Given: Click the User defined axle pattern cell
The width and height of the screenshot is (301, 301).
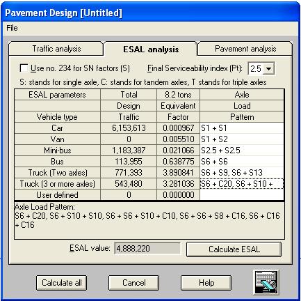Looking at the screenshot, I should [x=242, y=194].
